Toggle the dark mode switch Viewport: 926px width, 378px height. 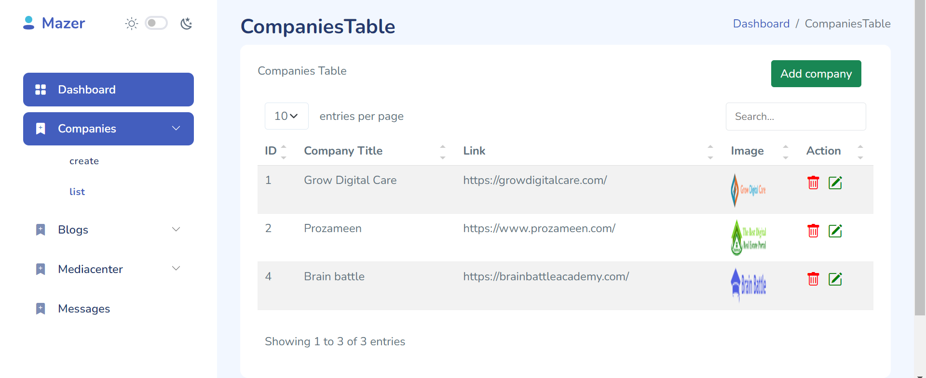pos(156,23)
